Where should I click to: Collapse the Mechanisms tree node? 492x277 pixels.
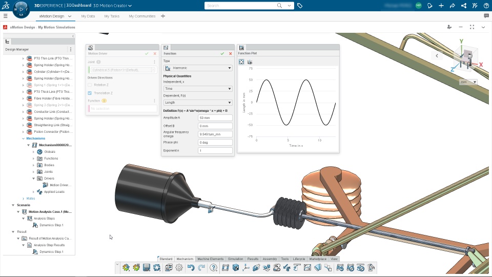point(23,138)
